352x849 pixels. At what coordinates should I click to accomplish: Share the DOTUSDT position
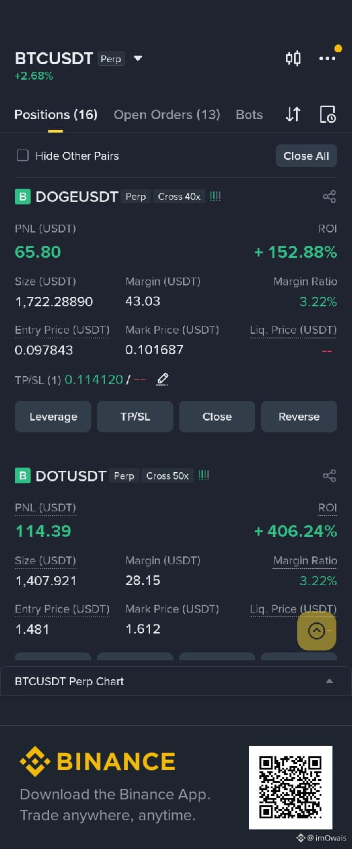[329, 476]
